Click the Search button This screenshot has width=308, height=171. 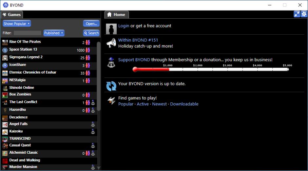(91, 33)
